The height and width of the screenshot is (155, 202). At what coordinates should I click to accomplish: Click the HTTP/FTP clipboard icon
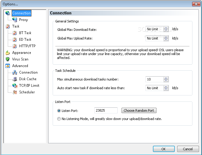click(x=15, y=46)
